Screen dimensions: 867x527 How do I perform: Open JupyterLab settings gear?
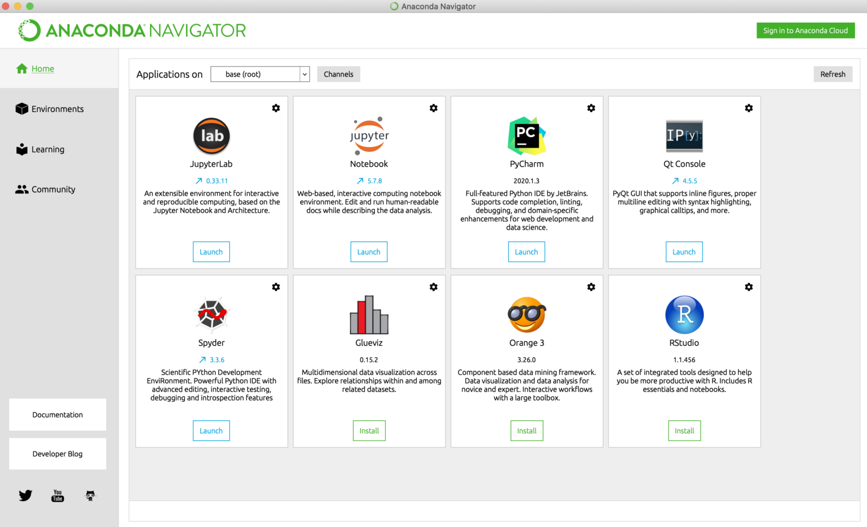tap(276, 108)
